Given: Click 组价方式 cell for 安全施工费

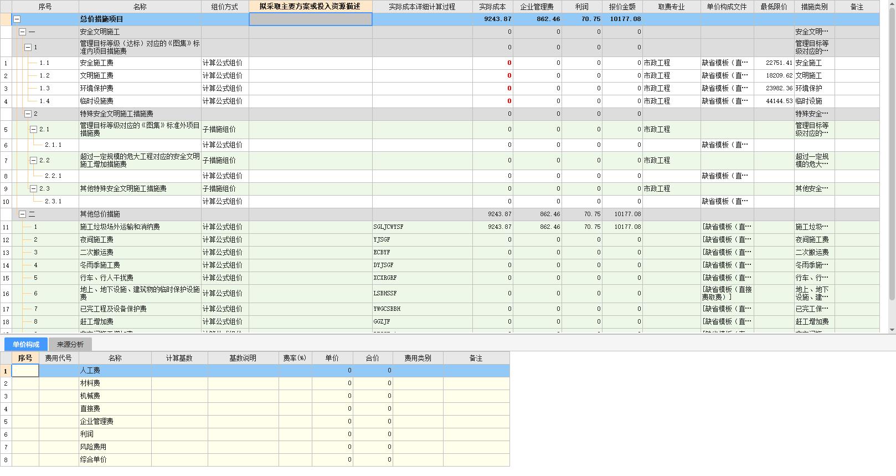Looking at the screenshot, I should click(225, 63).
